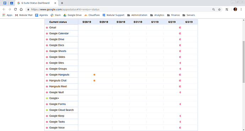Click the page vertical scrollbar thumb

click(x=244, y=62)
